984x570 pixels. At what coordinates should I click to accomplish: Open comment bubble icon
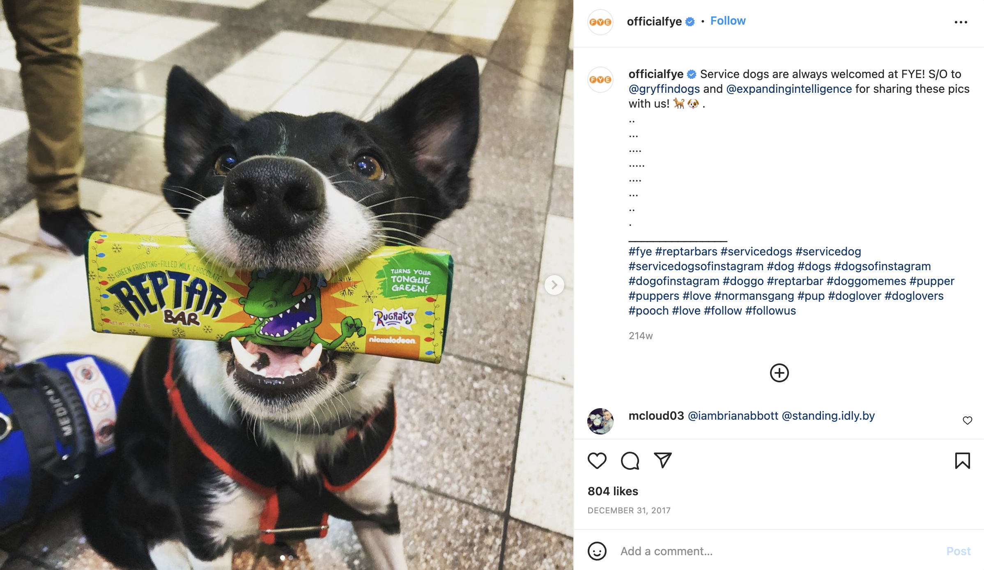(x=630, y=461)
